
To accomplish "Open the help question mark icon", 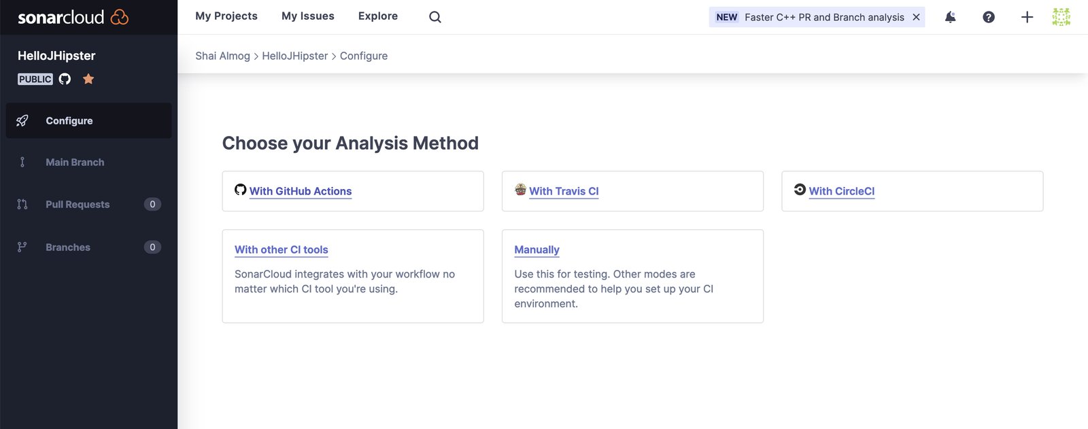I will 989,17.
